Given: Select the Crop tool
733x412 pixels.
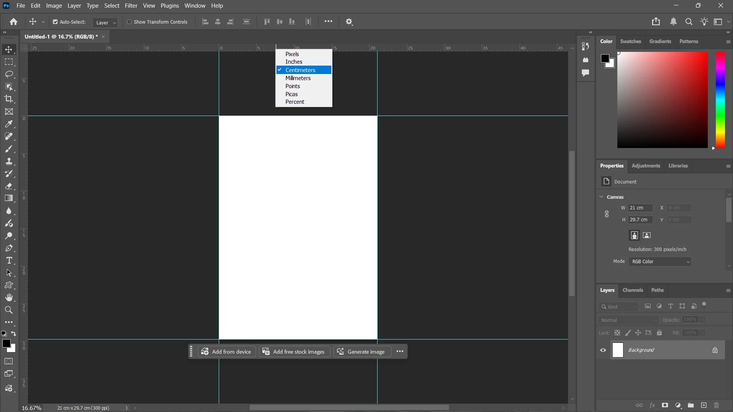Looking at the screenshot, I should pos(9,99).
